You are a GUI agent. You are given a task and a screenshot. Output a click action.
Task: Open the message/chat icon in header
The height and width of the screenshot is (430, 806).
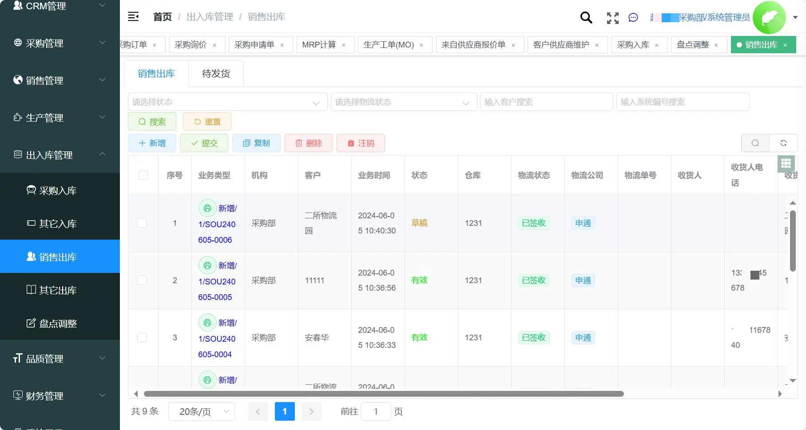tap(633, 18)
